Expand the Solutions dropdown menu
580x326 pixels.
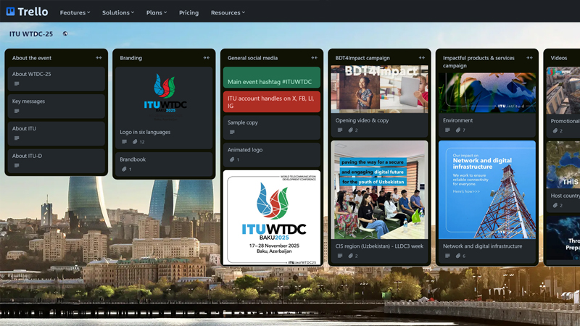[x=118, y=12]
